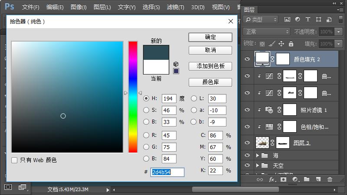Click the 取消 button
Viewport: 347px width, 195px height.
[210, 50]
